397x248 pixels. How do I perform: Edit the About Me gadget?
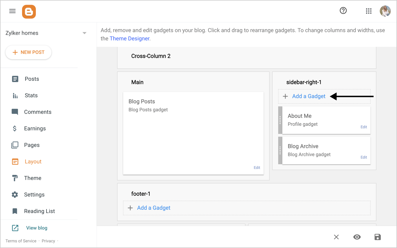pos(364,127)
